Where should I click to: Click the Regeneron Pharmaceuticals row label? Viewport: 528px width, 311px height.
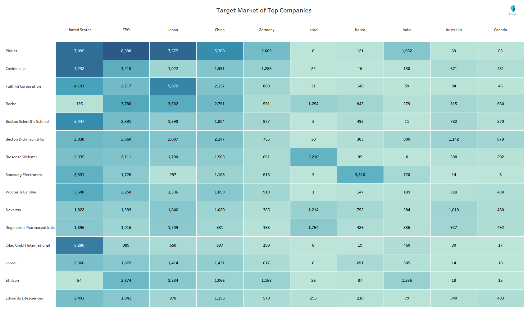pos(30,228)
